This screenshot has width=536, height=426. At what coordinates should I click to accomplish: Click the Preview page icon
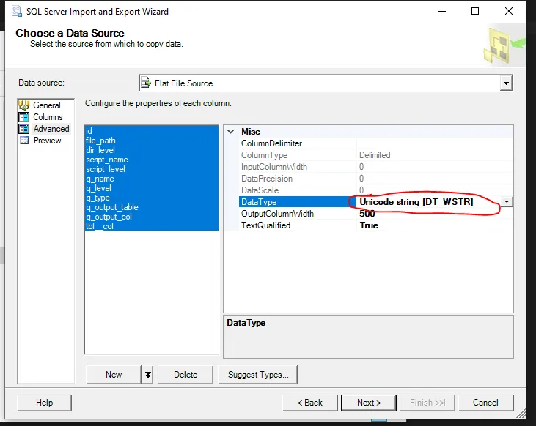[24, 141]
